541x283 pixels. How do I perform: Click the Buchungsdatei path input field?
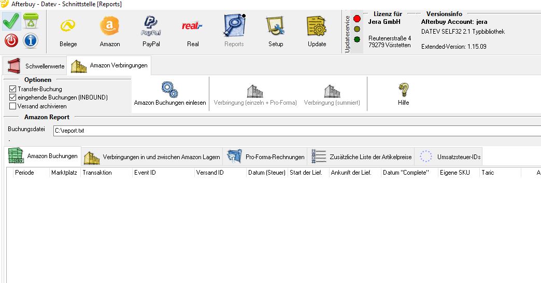(297, 131)
